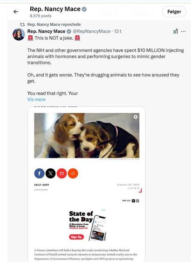Share article via Facebook icon
Viewport: 191px width, 262px height.
coord(39,173)
